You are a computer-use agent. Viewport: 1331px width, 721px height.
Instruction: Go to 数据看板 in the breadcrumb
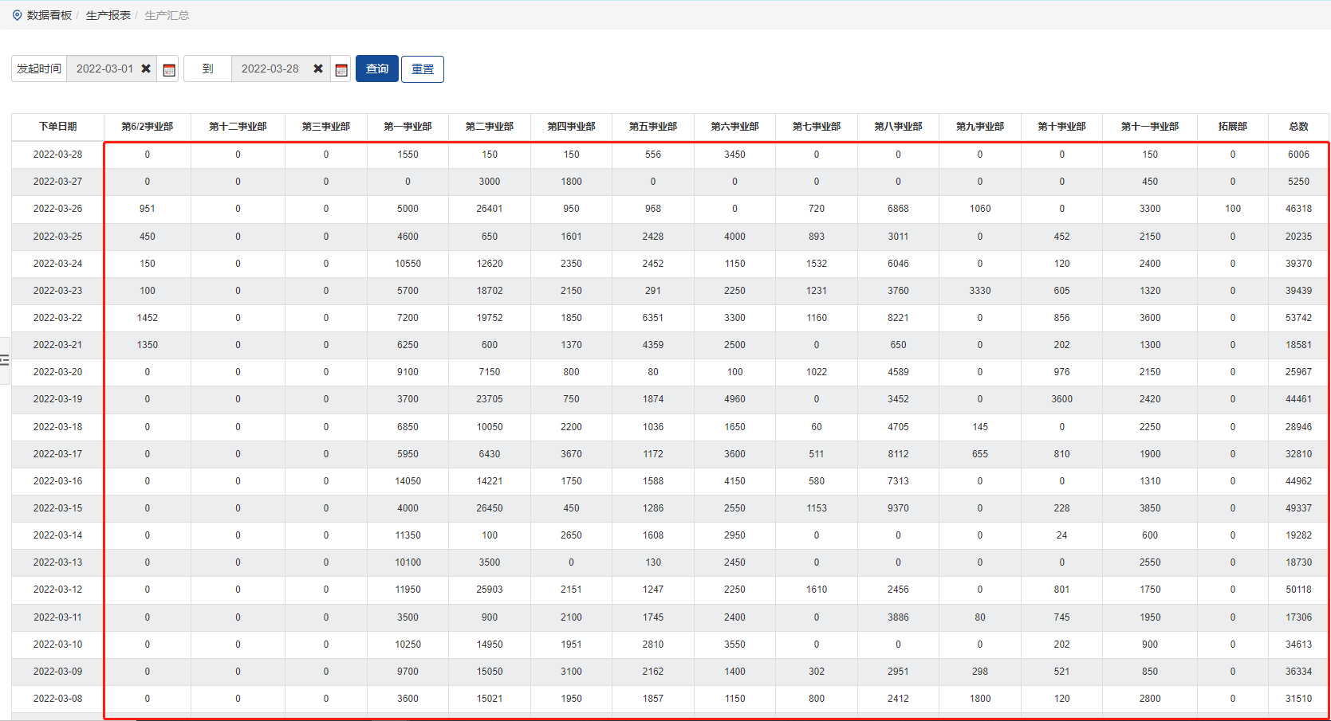pos(49,15)
